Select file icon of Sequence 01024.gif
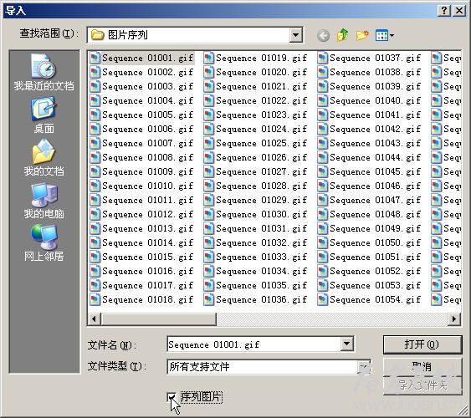 [x=209, y=129]
